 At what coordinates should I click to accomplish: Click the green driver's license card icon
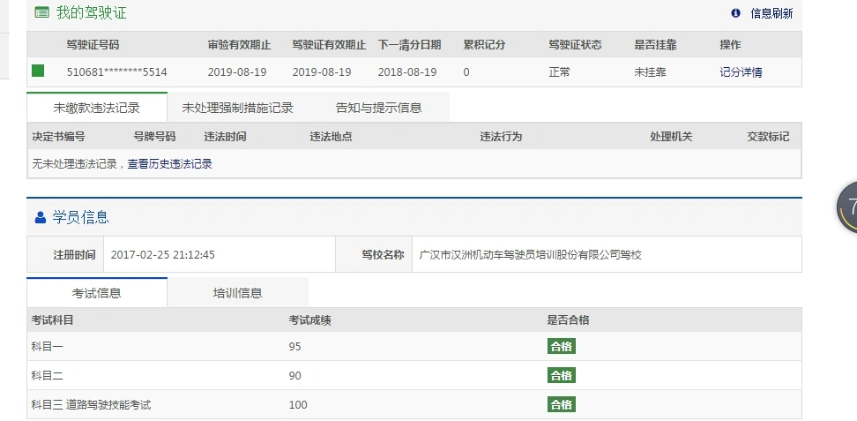[x=41, y=12]
